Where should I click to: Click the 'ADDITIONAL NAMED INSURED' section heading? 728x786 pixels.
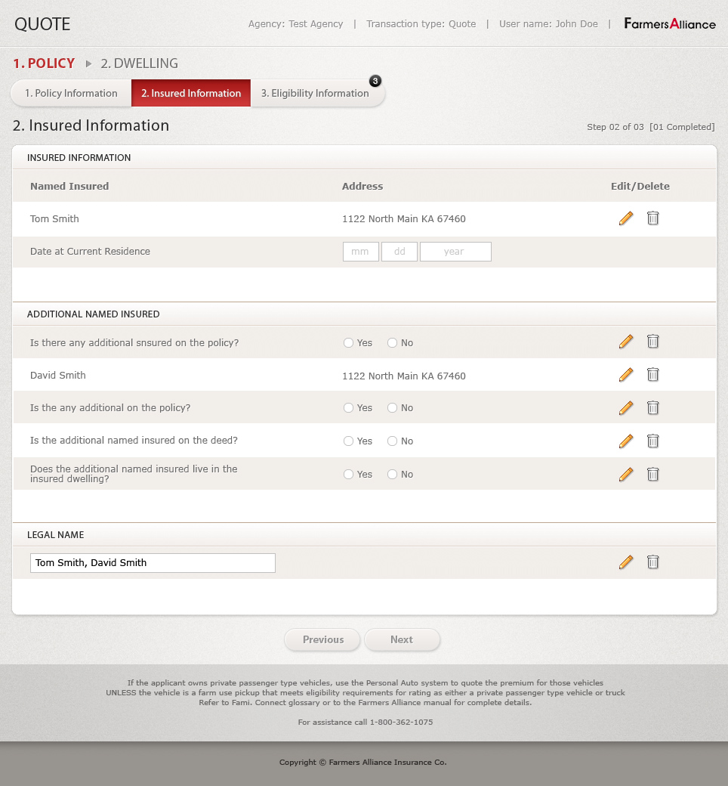(93, 314)
